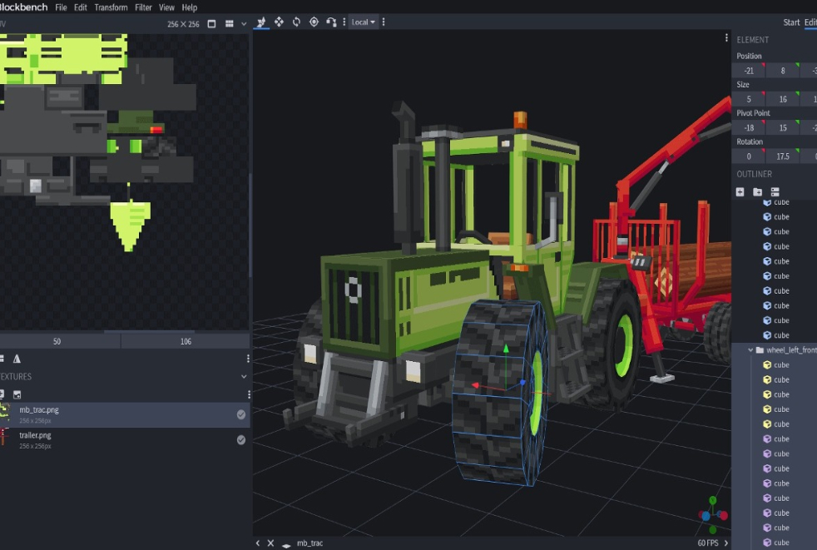Toggle the checkmark on trailer.png texture

(x=241, y=440)
